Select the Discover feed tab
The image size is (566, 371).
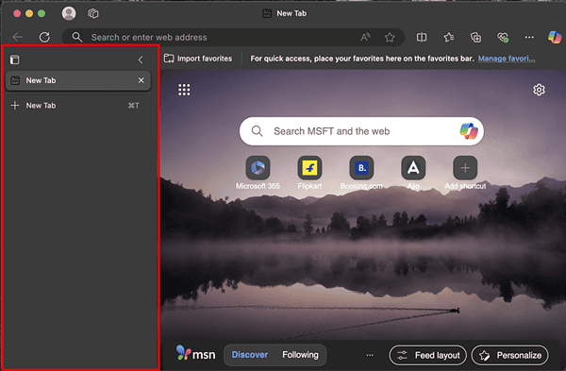click(x=250, y=355)
